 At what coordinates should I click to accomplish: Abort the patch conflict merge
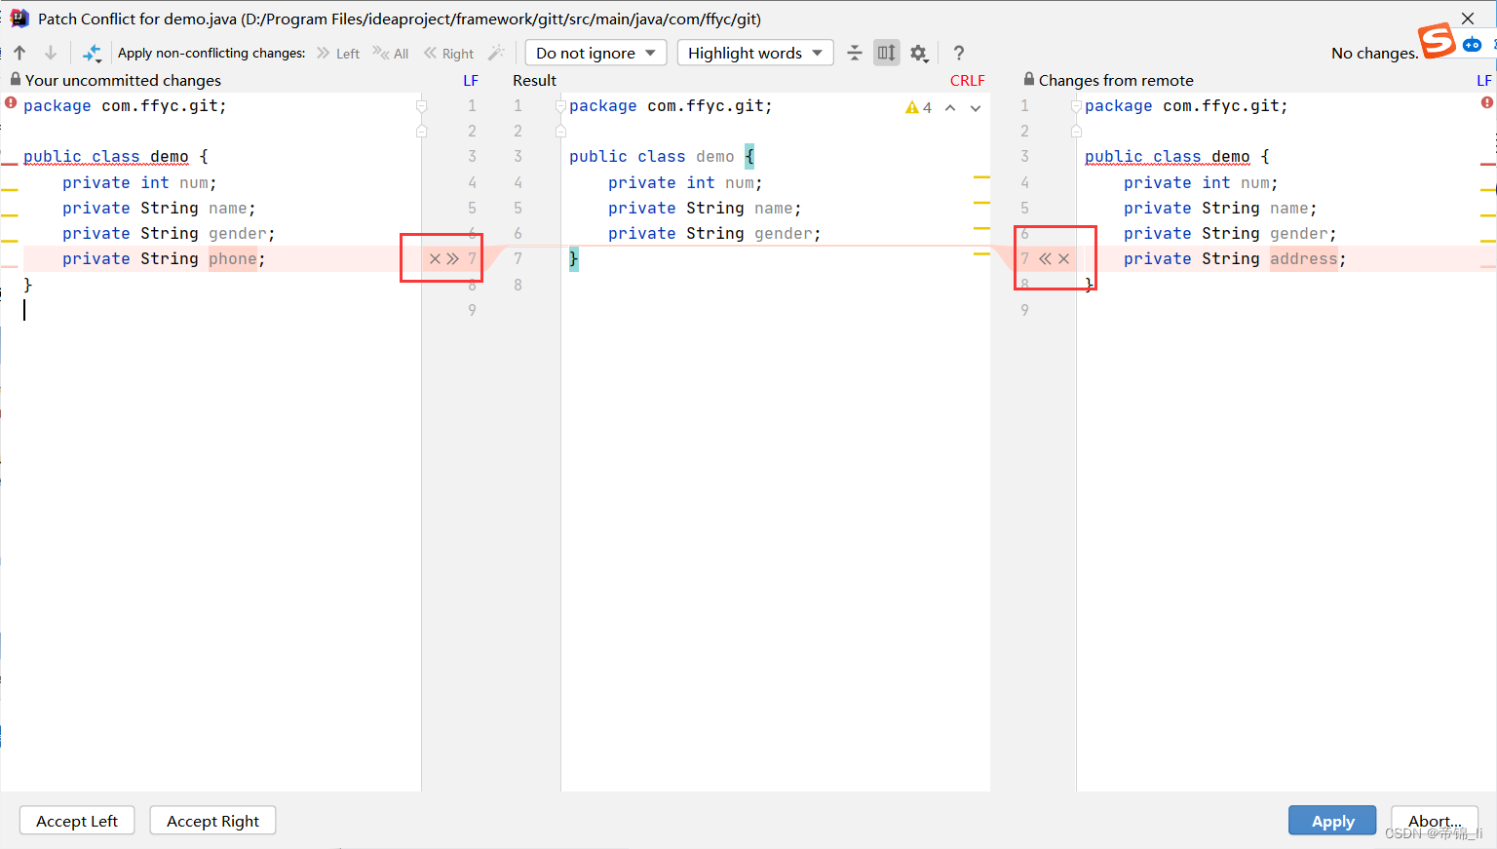pyautogui.click(x=1435, y=821)
